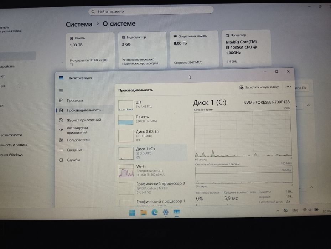This screenshot has height=249, width=331.
Task: Click Run new task button
Action: [x=259, y=87]
